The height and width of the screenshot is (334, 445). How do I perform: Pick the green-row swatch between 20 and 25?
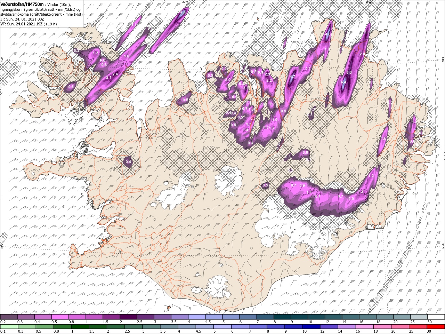click(401, 327)
